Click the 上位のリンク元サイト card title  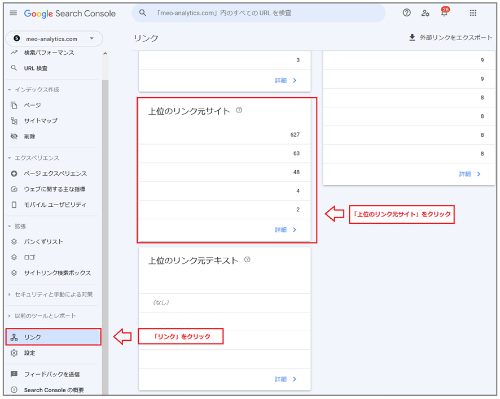[x=189, y=111]
